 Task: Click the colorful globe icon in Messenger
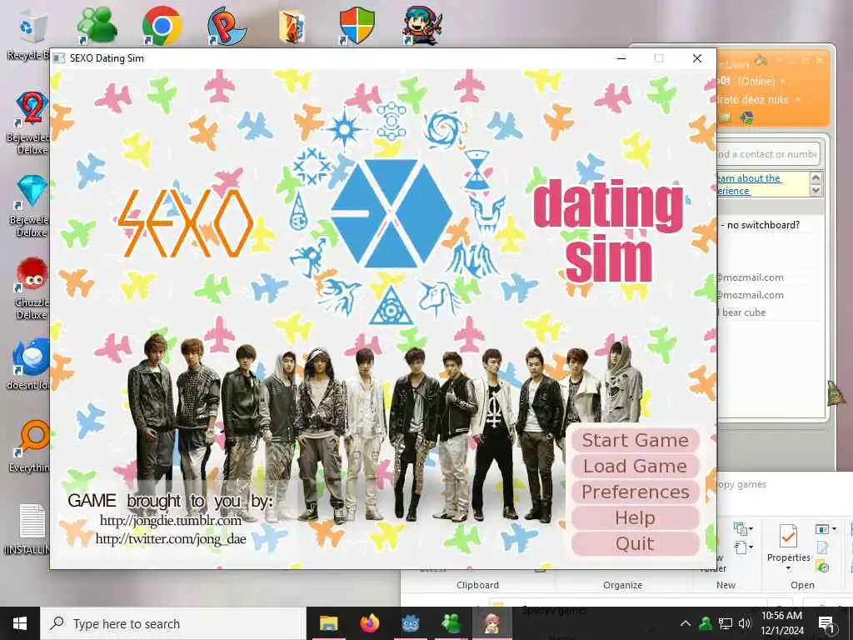pyautogui.click(x=747, y=117)
